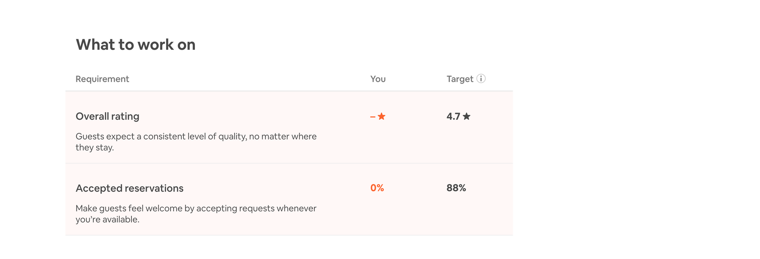Click the info icon next to Target
Viewport: 760px width, 259px height.
click(x=481, y=78)
